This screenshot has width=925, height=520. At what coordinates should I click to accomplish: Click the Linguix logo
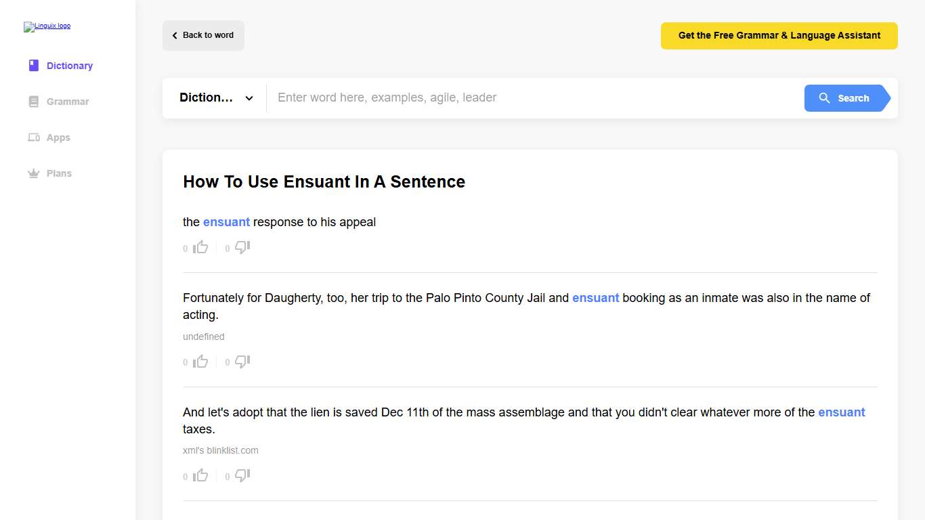[x=47, y=26]
